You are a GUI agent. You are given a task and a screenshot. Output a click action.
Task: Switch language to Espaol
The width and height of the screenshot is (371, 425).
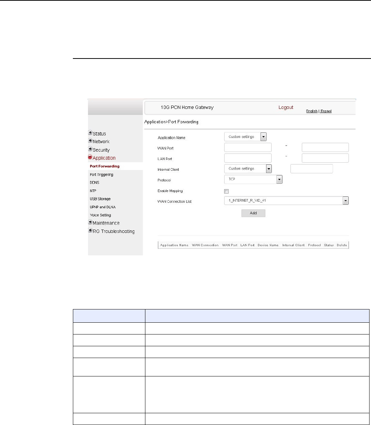point(326,111)
